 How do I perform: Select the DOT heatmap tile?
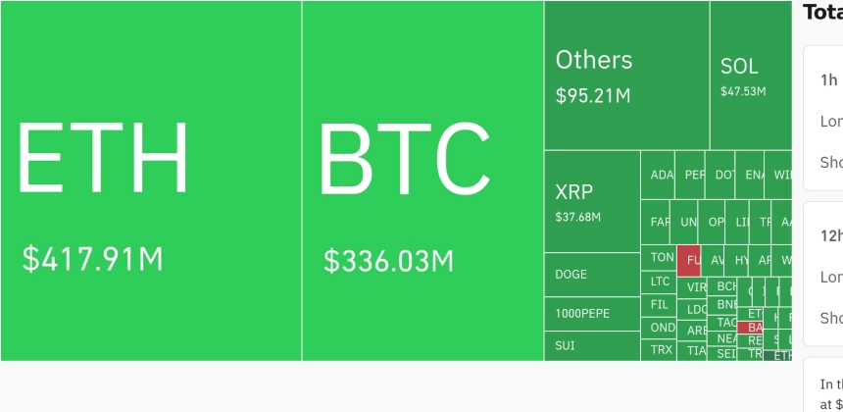[x=719, y=175]
